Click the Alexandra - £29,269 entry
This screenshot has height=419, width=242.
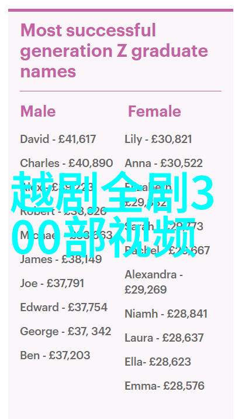click(x=154, y=282)
